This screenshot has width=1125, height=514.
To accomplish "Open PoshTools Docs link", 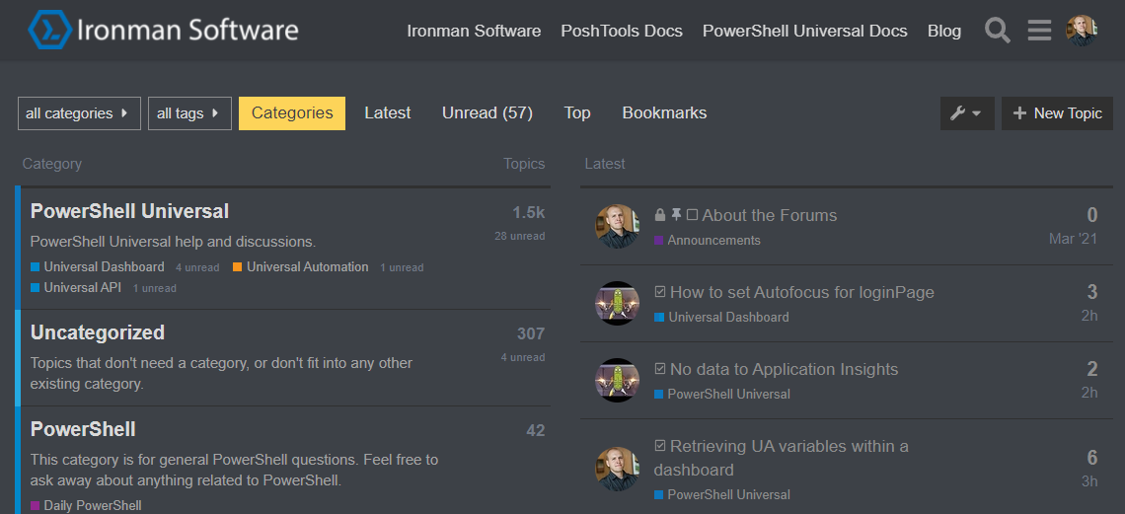I will pos(622,31).
